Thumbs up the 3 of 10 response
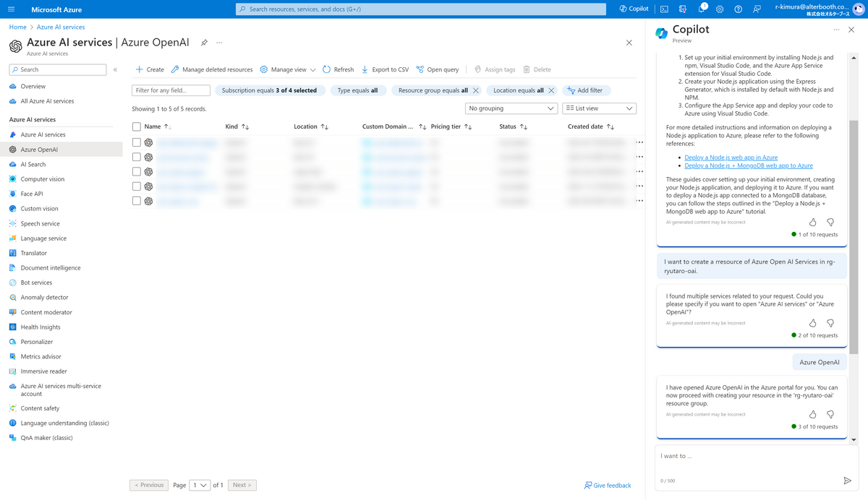 pyautogui.click(x=813, y=414)
